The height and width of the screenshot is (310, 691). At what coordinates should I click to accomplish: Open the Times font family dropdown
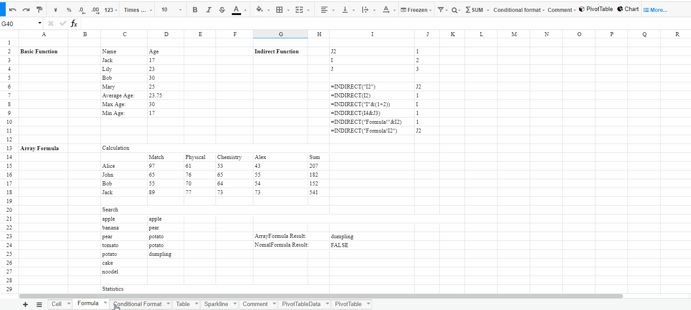tap(138, 10)
